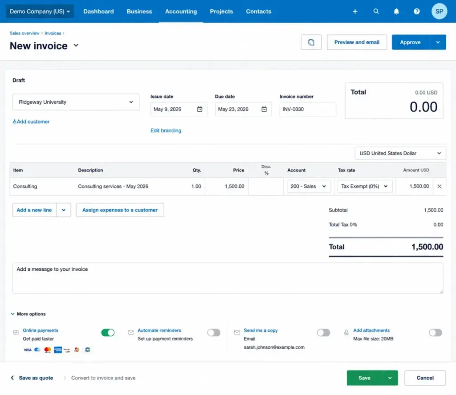Click the Qty cell 1.00
Viewport: 456px width, 395px height.
[196, 186]
